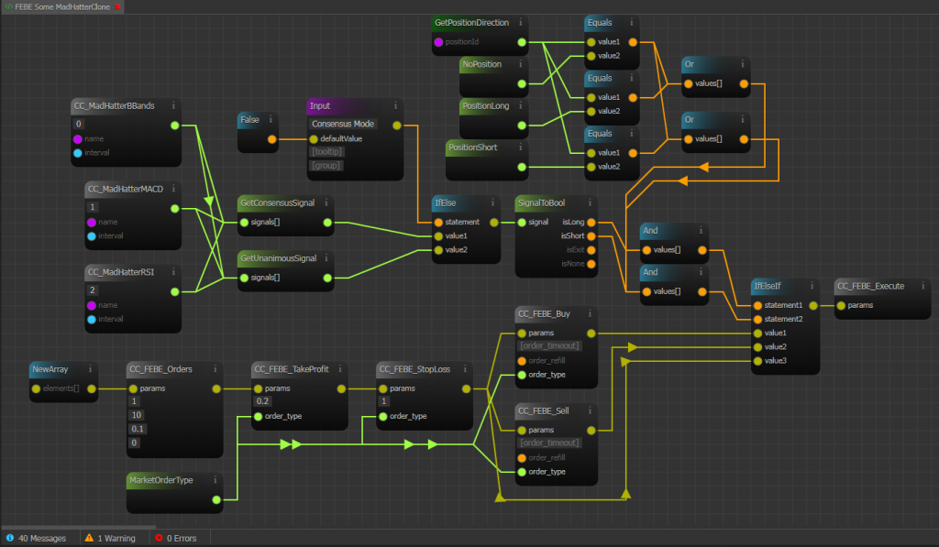
Task: Open the info icon on the Input node
Action: click(395, 105)
